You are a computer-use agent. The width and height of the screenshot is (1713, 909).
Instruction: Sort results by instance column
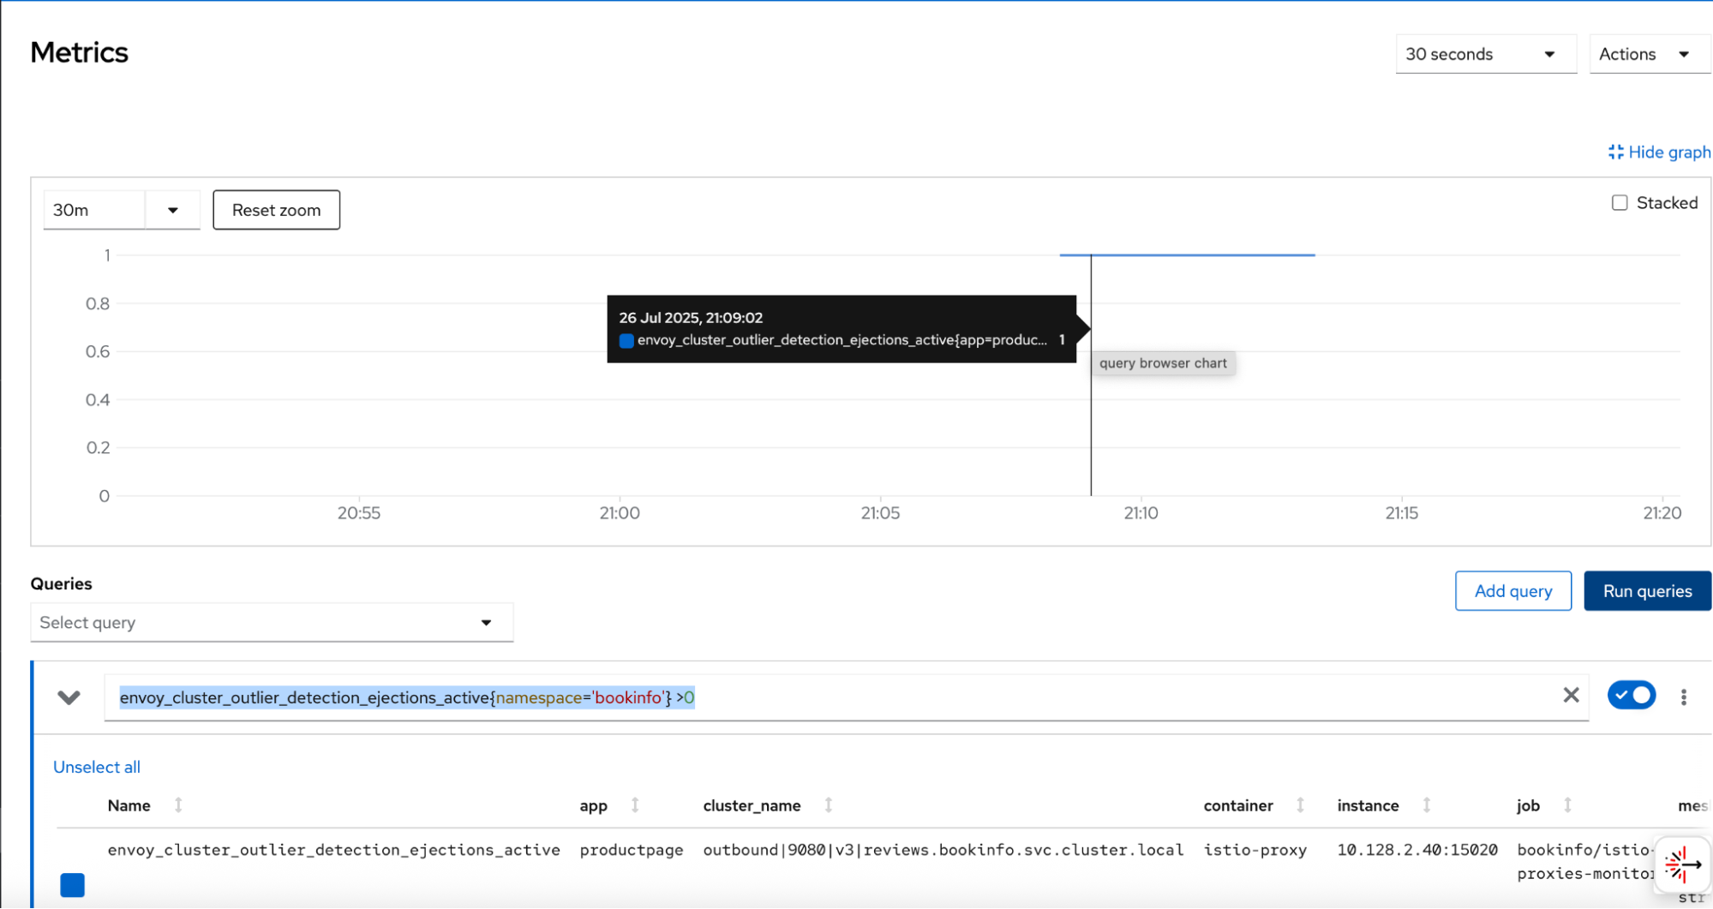1426,805
